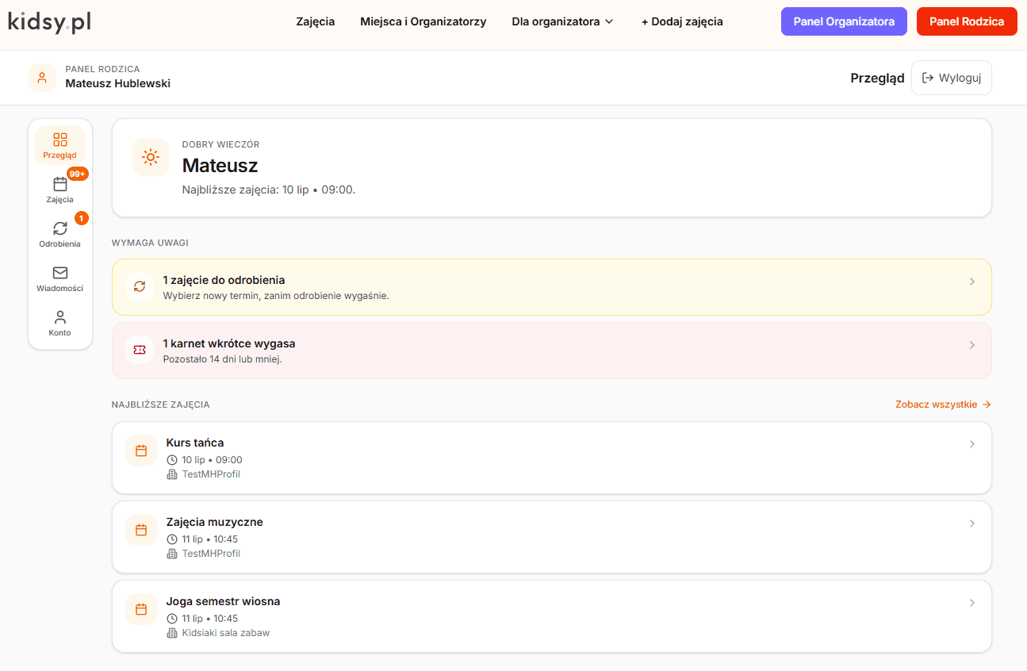Click the Przegląd heading near Wyloguj
Screen dimensions: 1027x671
(x=877, y=78)
